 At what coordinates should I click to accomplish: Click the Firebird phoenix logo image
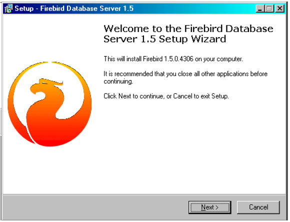tap(49, 104)
